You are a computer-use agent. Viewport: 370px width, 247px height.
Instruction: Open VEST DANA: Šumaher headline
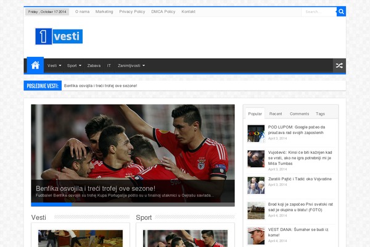pos(298,232)
